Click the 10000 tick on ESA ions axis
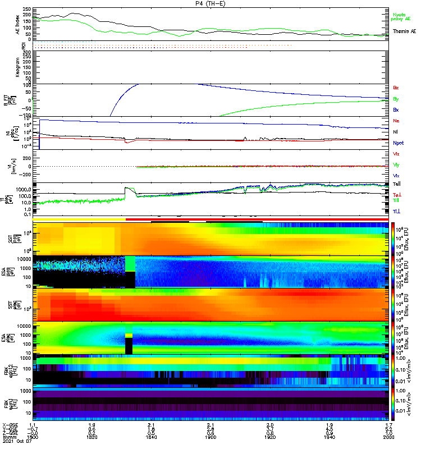Viewport: 421px width, 449px height. coord(24,259)
